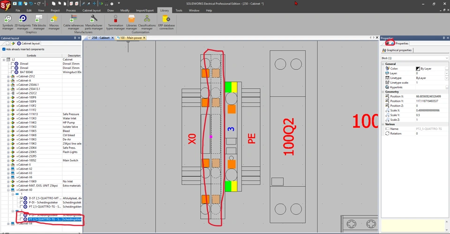Viewport: 450px width, 234px height.
Task: Click the =Cabinet-X2 terminal strip icon
Action: pos(13,169)
